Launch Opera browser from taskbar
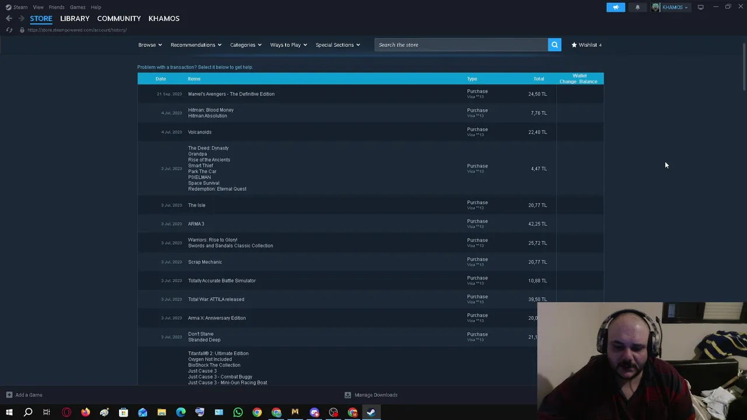 [x=66, y=413]
